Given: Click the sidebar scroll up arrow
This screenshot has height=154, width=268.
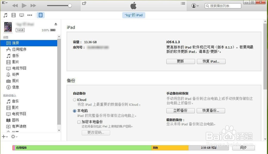Looking at the screenshot, I should pyautogui.click(x=59, y=37).
